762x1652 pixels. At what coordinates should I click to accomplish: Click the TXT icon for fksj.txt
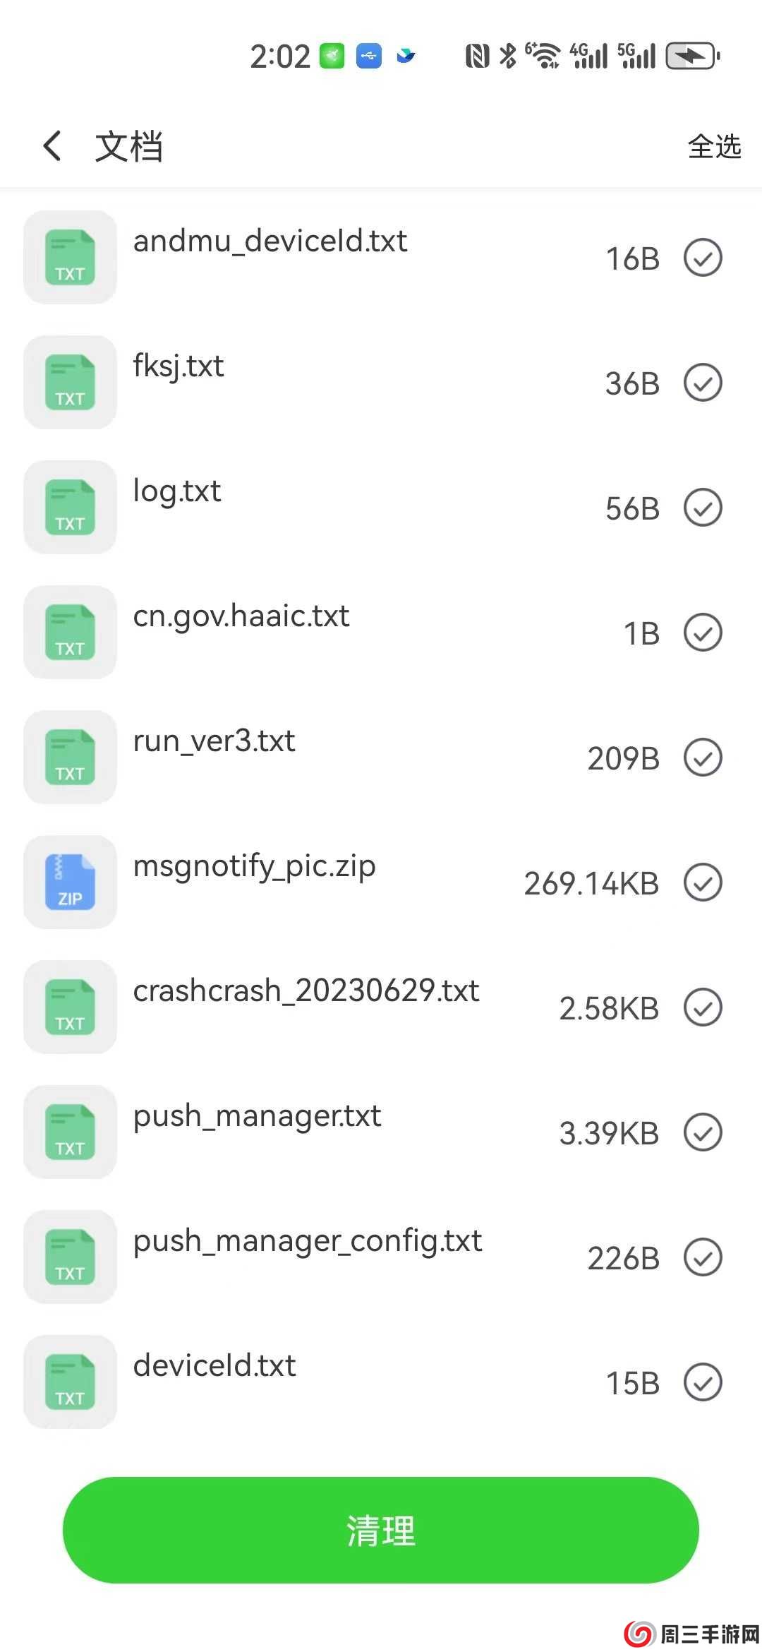(70, 383)
